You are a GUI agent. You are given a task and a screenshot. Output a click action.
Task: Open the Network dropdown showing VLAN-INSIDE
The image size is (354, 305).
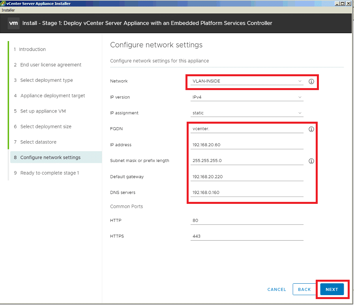click(x=247, y=81)
